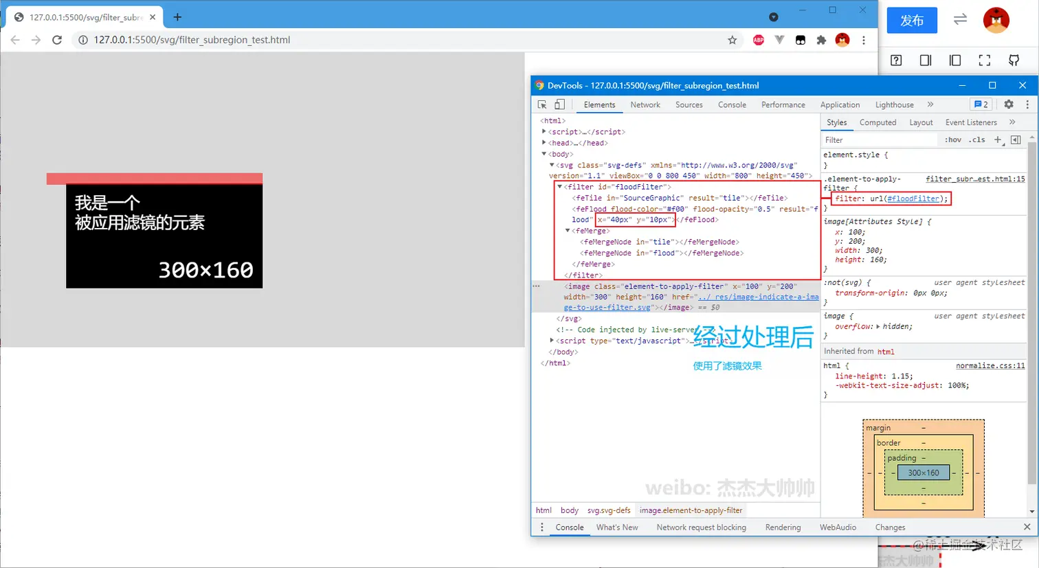1039x568 pixels.
Task: Show more DevTools panel tabs
Action: (930, 104)
